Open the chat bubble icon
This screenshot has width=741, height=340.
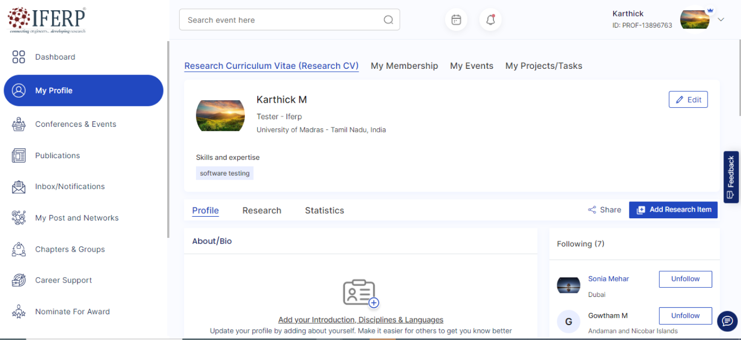(x=727, y=321)
